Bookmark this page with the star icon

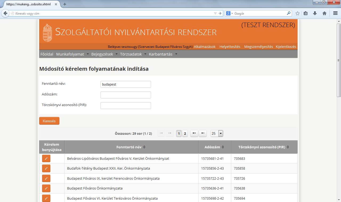coord(298,13)
